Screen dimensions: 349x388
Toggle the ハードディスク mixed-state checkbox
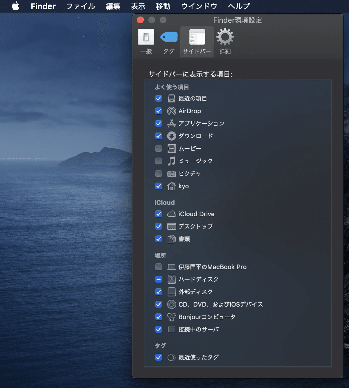159,279
